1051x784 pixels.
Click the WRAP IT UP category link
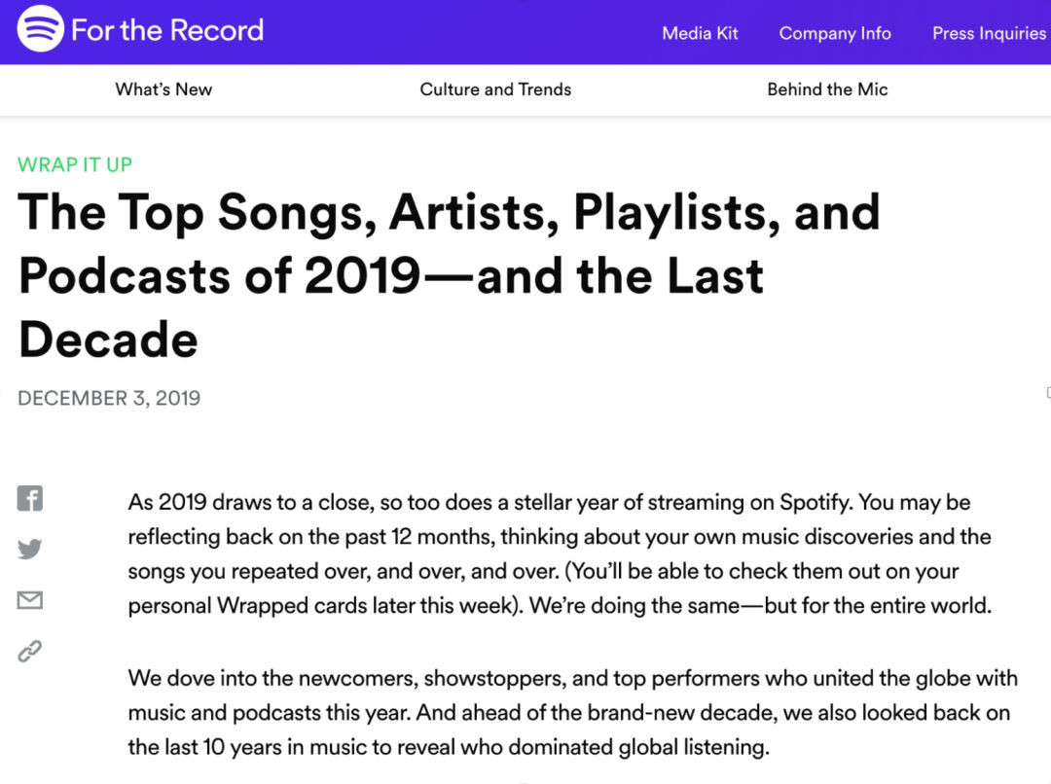pos(75,164)
